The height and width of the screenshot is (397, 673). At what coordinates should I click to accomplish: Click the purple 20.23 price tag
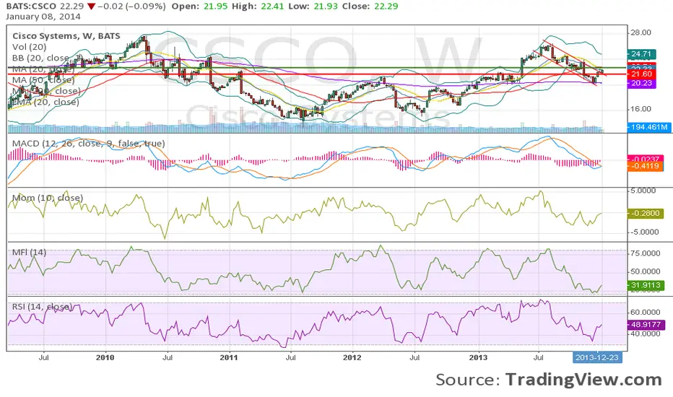click(x=641, y=83)
